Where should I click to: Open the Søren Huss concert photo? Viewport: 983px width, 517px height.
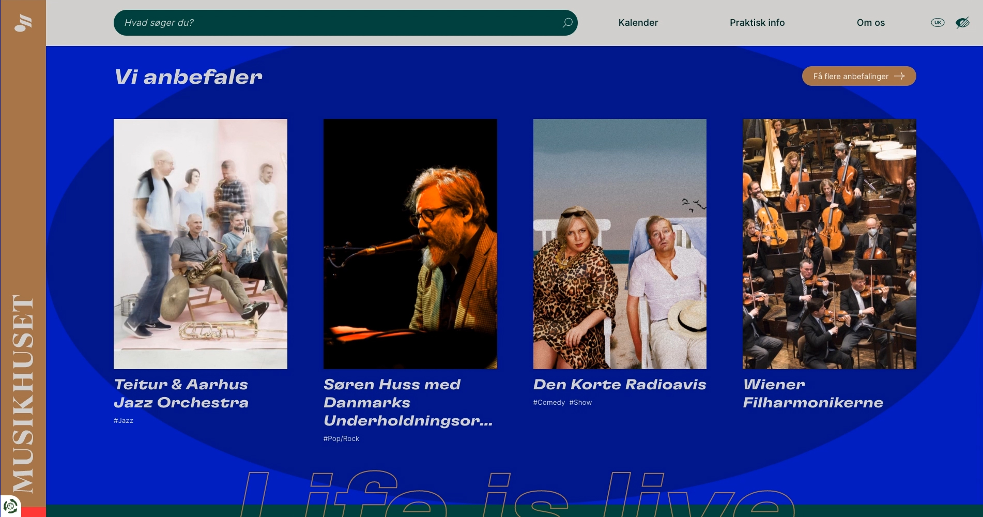click(x=410, y=244)
